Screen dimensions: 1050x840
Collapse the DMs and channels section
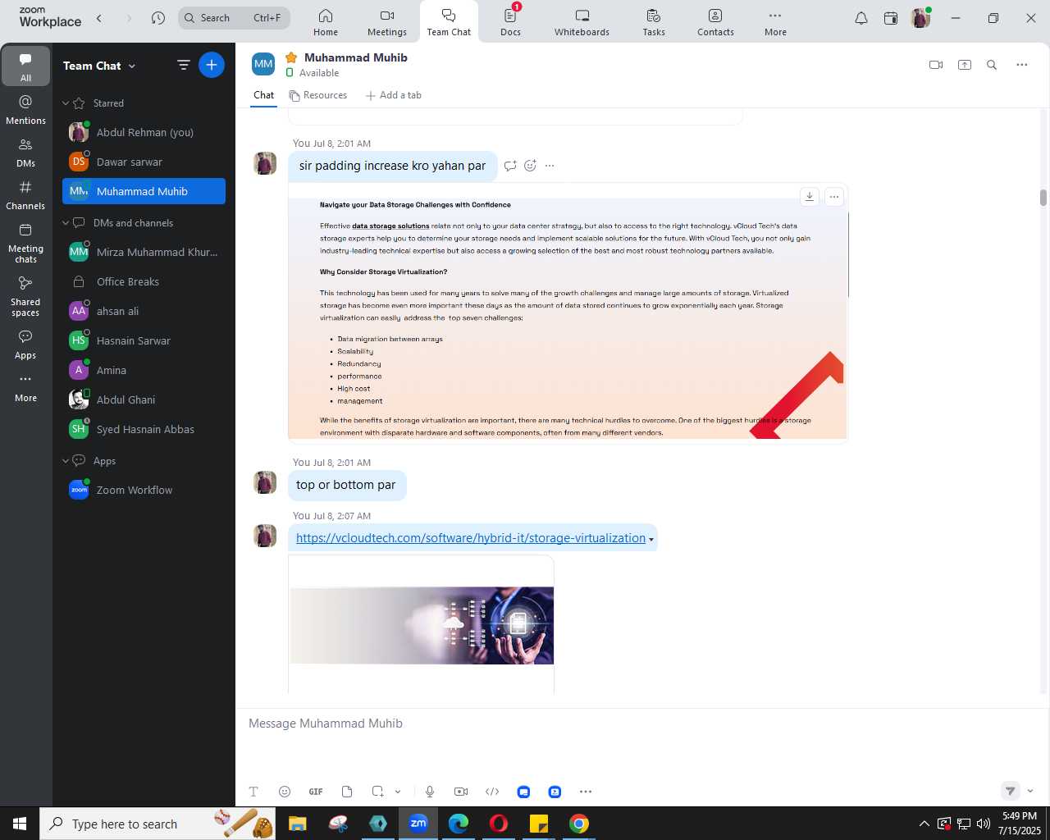(x=66, y=223)
